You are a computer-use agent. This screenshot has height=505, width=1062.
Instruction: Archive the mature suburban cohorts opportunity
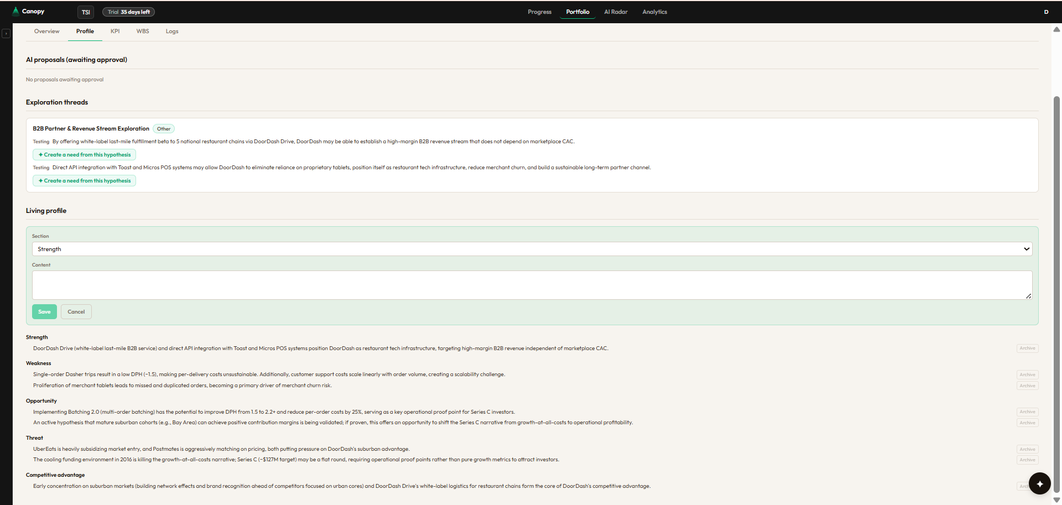point(1027,423)
